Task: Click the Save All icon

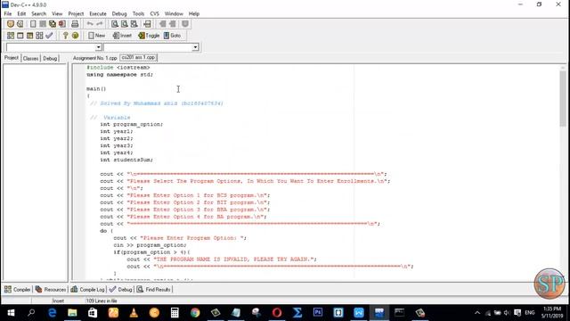Action: tap(53, 24)
